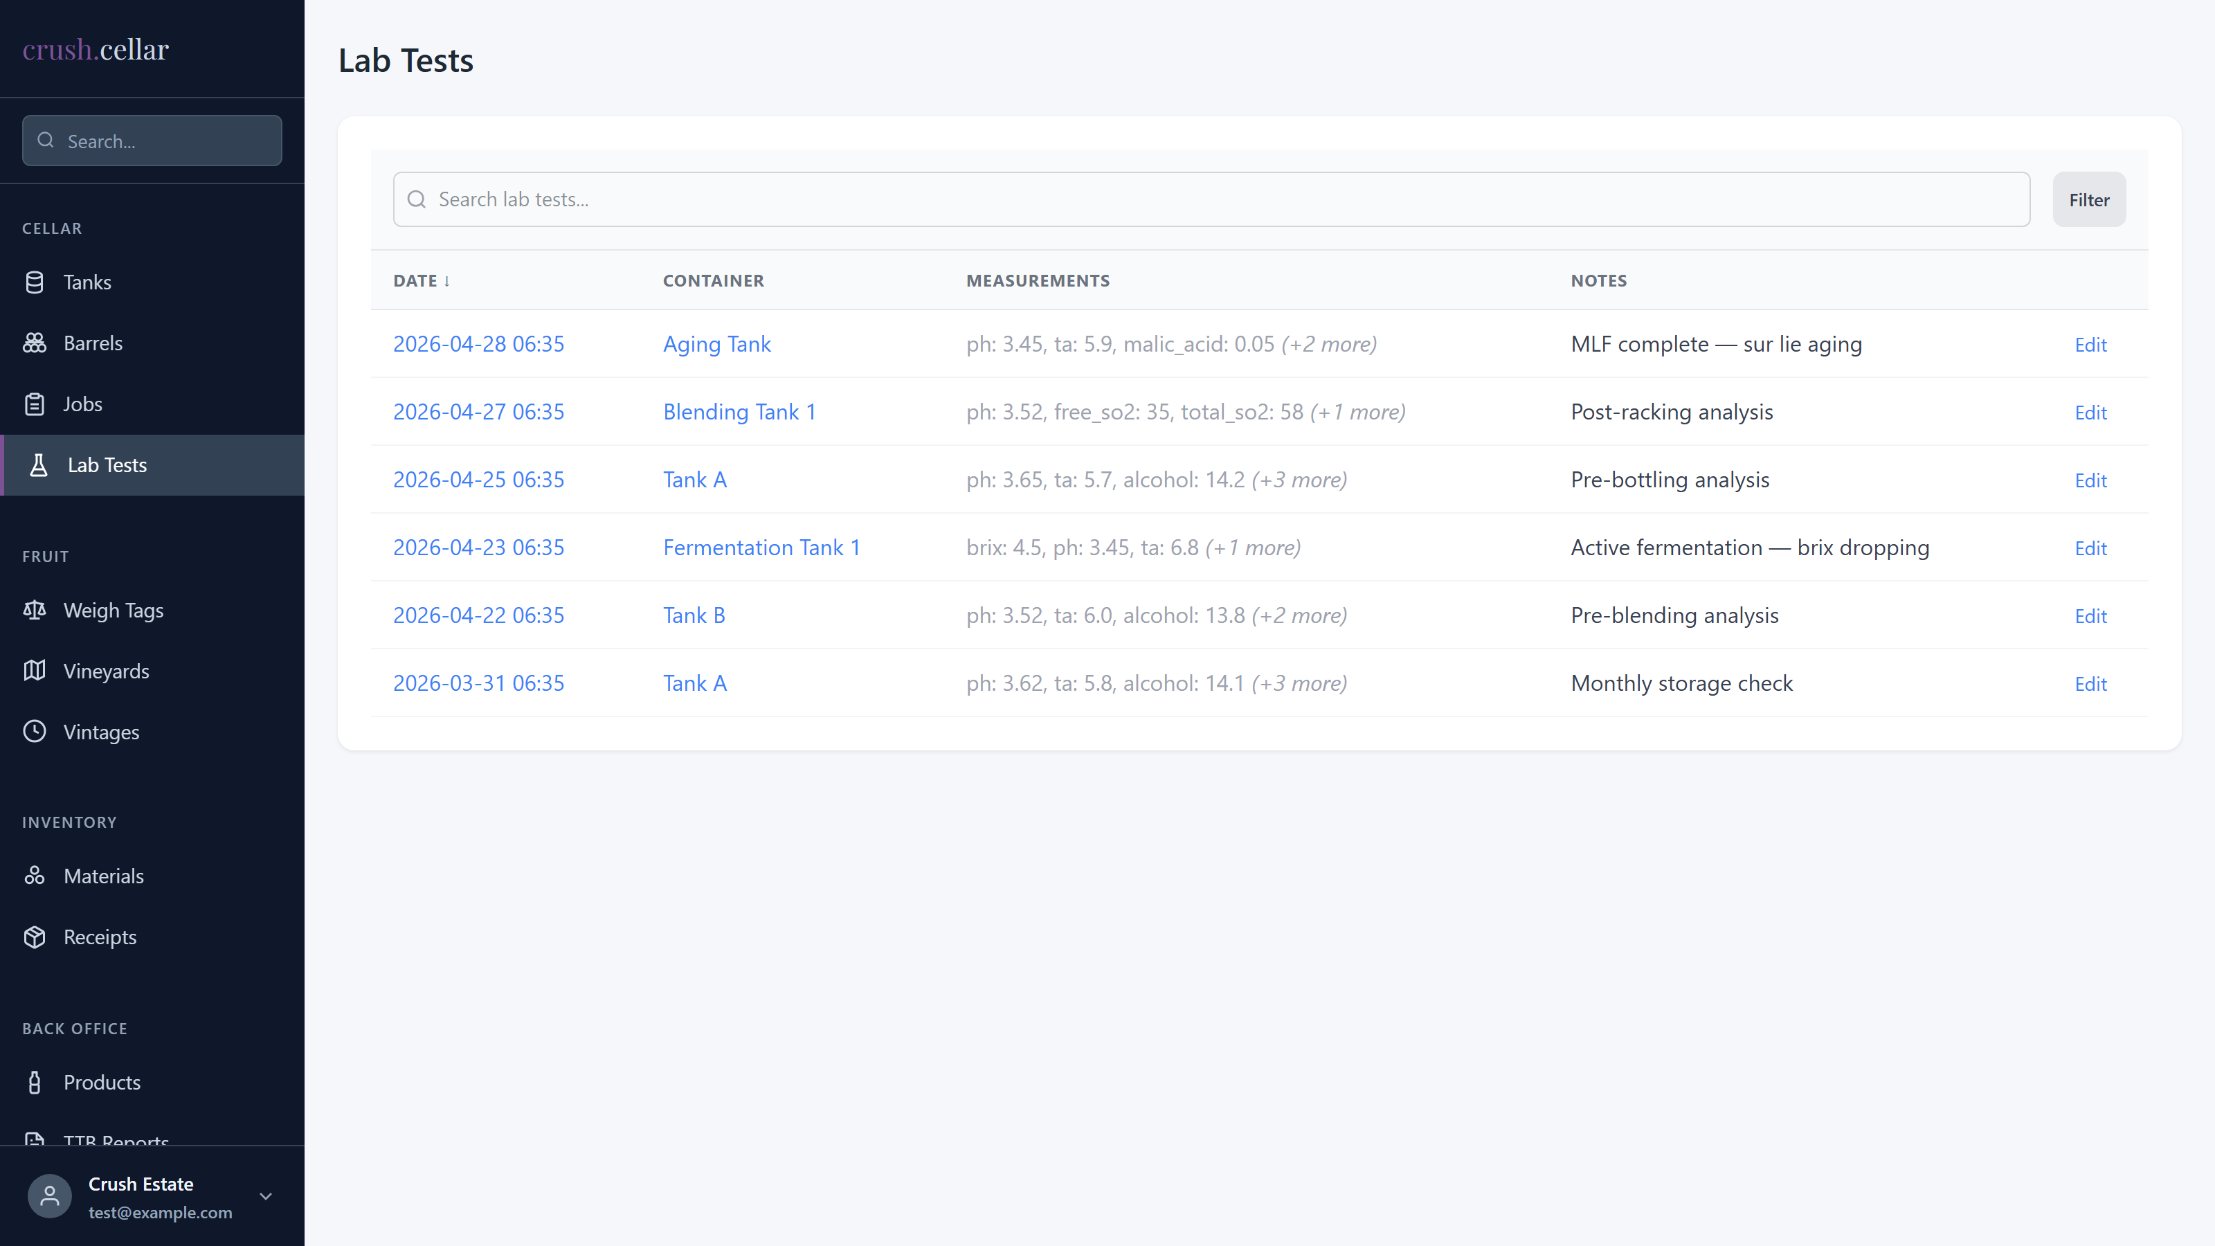Open the Filter options
Viewport: 2215px width, 1246px height.
point(2088,199)
